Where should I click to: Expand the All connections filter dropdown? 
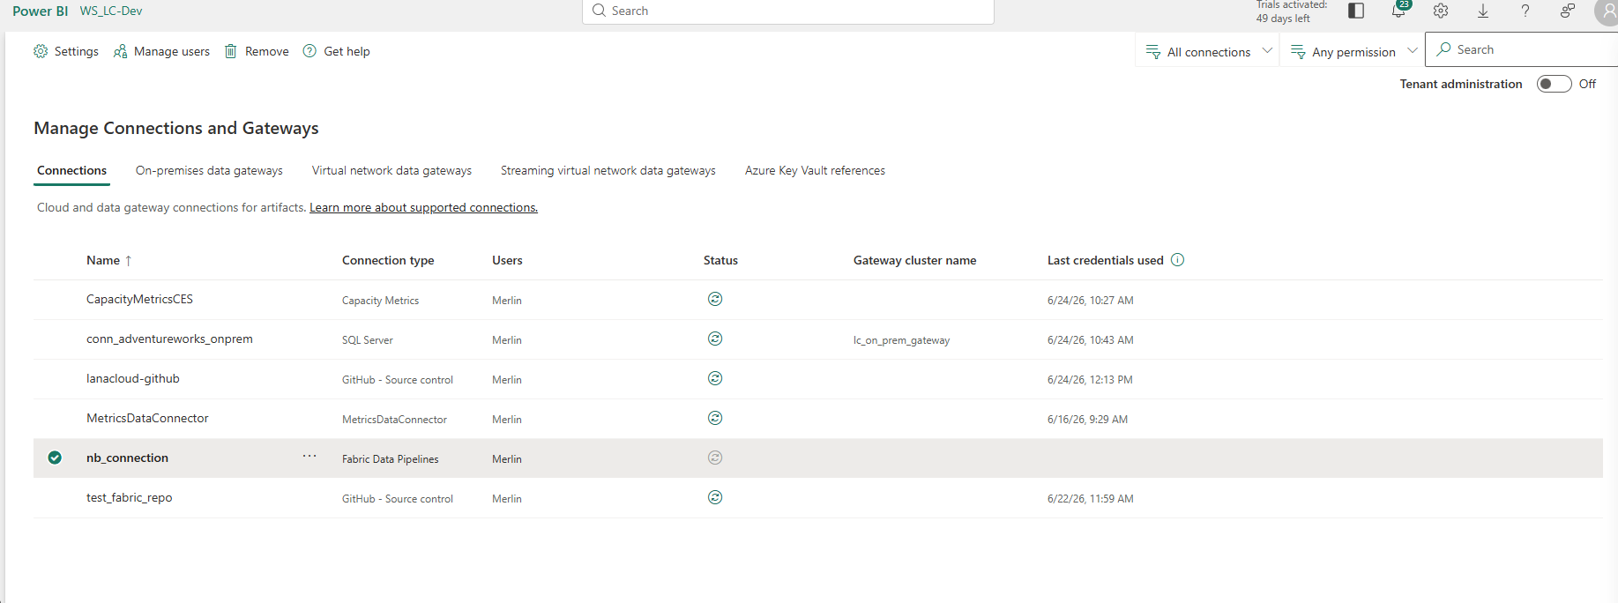pyautogui.click(x=1208, y=51)
